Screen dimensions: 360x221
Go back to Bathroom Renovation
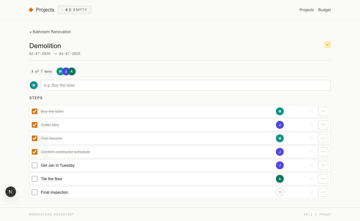point(50,32)
